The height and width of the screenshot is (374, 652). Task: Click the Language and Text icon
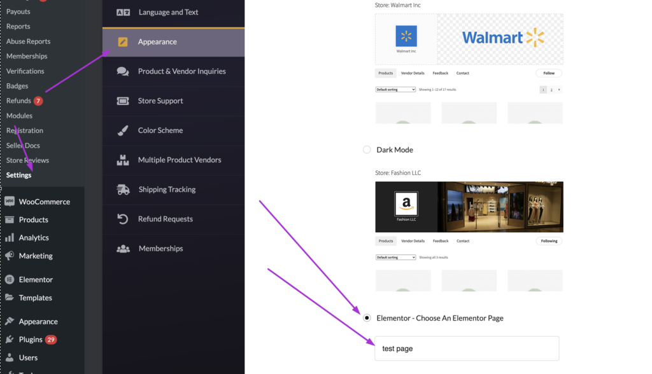point(123,13)
